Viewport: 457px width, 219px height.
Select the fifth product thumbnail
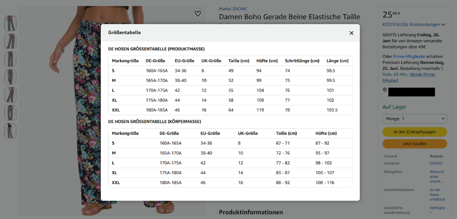[x=10, y=95]
